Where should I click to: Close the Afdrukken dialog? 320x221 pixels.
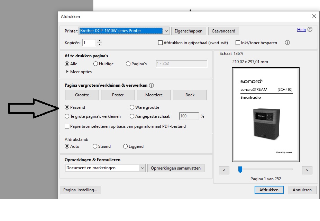(x=314, y=17)
